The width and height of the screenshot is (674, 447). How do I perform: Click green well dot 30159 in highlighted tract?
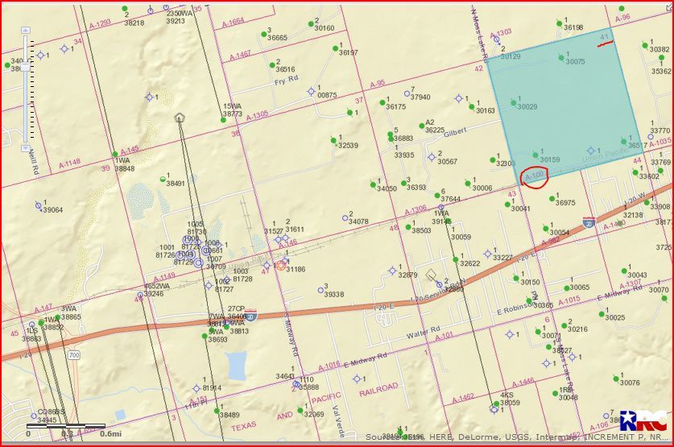[x=535, y=155]
